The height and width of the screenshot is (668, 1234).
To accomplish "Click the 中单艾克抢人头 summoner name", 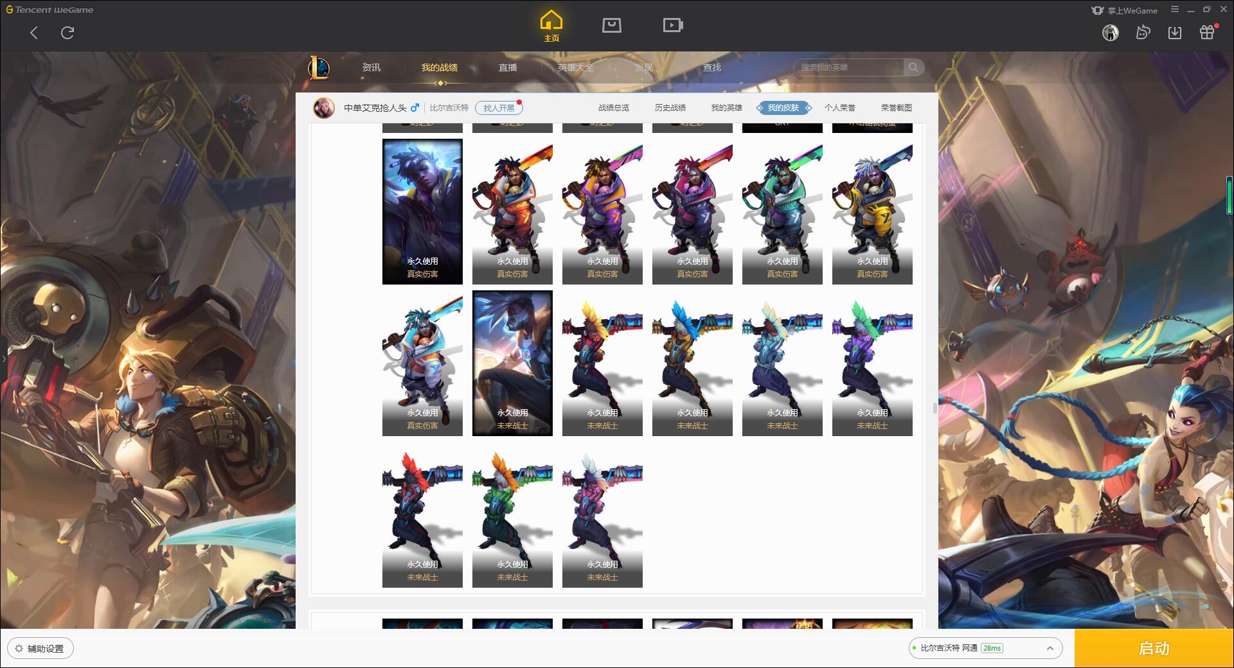I will pos(375,108).
